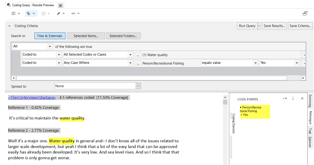This screenshot has height=165, width=314.
Task: Switch to the Reference side tab
Action: (310, 118)
